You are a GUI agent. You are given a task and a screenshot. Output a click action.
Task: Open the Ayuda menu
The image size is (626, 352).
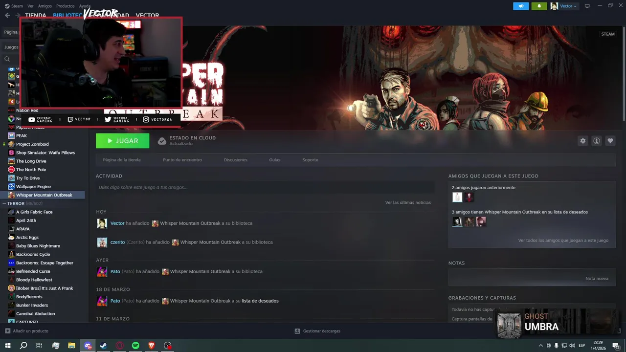pos(85,6)
